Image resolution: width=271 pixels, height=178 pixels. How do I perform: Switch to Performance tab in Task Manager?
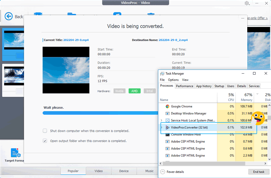point(184,86)
